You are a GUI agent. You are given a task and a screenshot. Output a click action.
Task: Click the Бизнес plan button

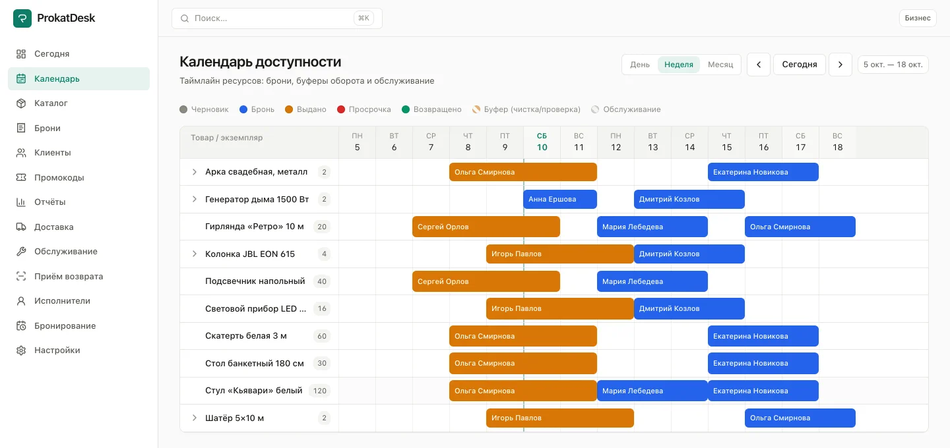tap(918, 18)
